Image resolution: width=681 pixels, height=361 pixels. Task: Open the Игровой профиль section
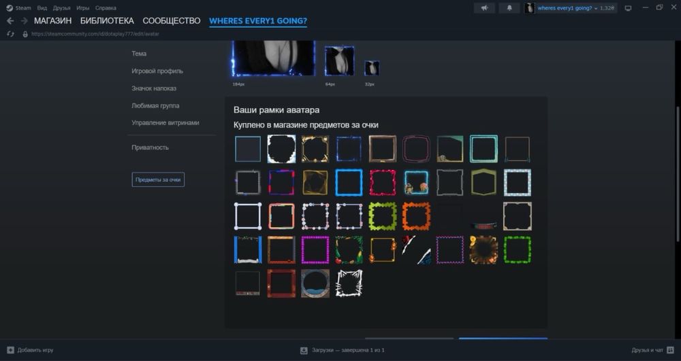(157, 71)
